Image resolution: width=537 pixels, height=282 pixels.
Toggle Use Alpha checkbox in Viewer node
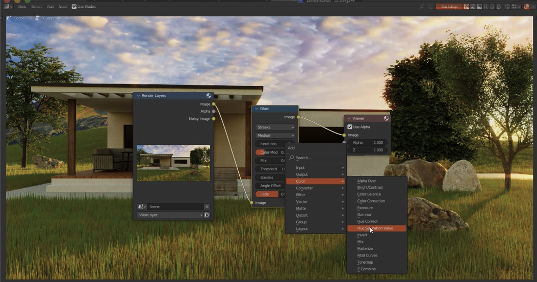coord(350,127)
